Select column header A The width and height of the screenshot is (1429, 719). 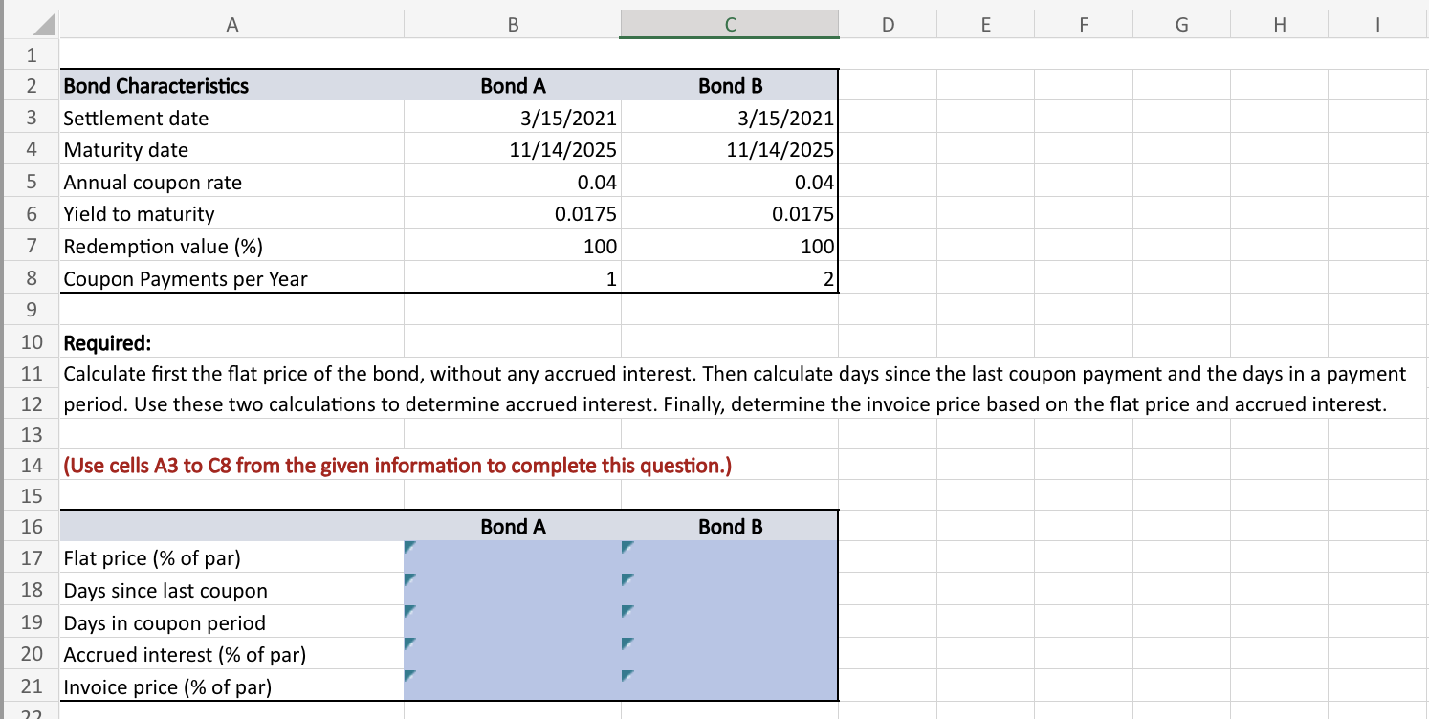pyautogui.click(x=231, y=23)
